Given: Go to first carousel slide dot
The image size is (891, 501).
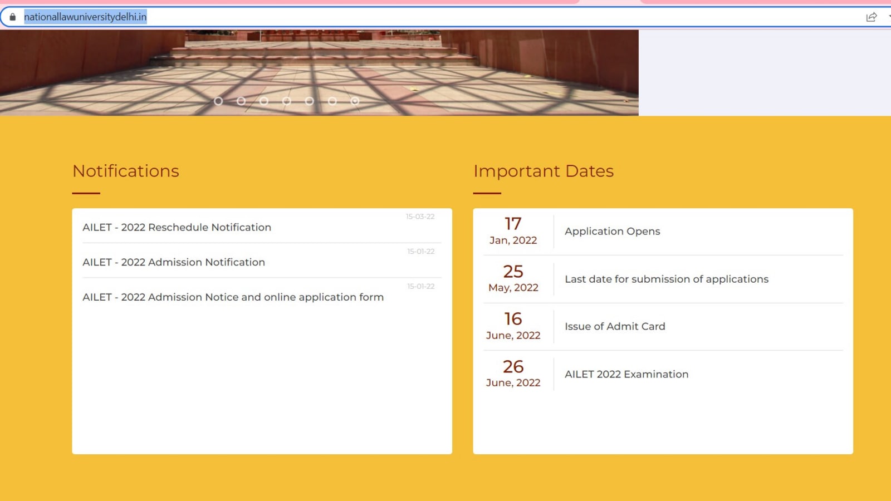Looking at the screenshot, I should pyautogui.click(x=218, y=101).
